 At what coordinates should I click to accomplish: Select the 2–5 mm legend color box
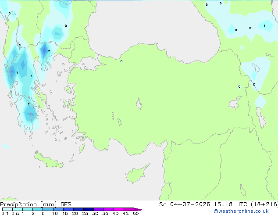pyautogui.click(x=38, y=209)
